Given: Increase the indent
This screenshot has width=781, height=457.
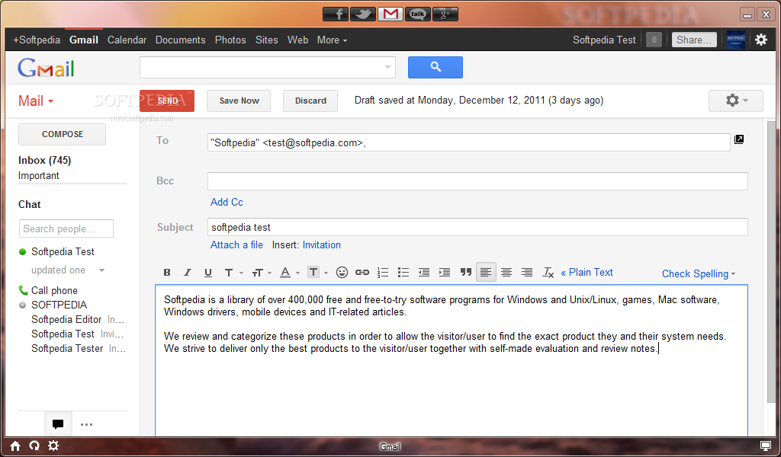Looking at the screenshot, I should tap(445, 272).
